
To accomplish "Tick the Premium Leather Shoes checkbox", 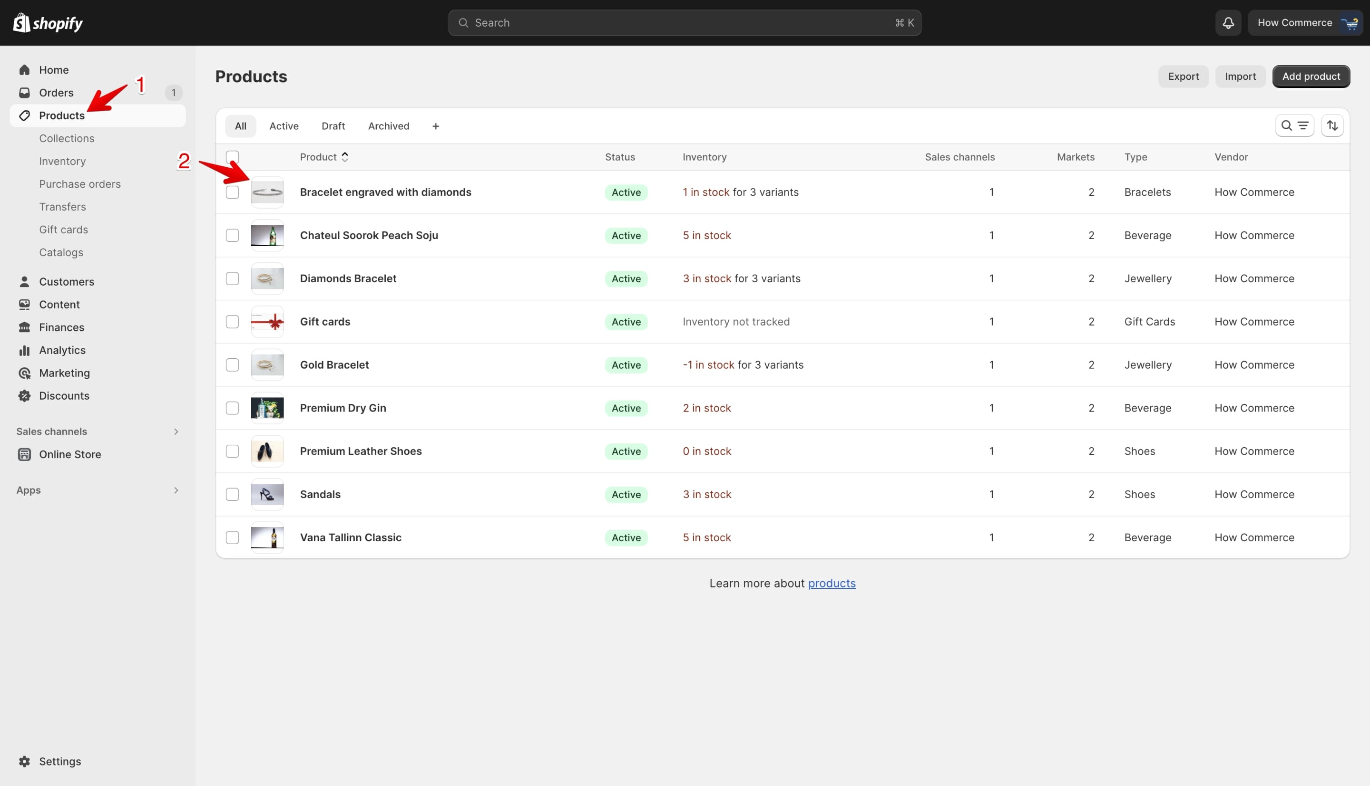I will pos(232,451).
